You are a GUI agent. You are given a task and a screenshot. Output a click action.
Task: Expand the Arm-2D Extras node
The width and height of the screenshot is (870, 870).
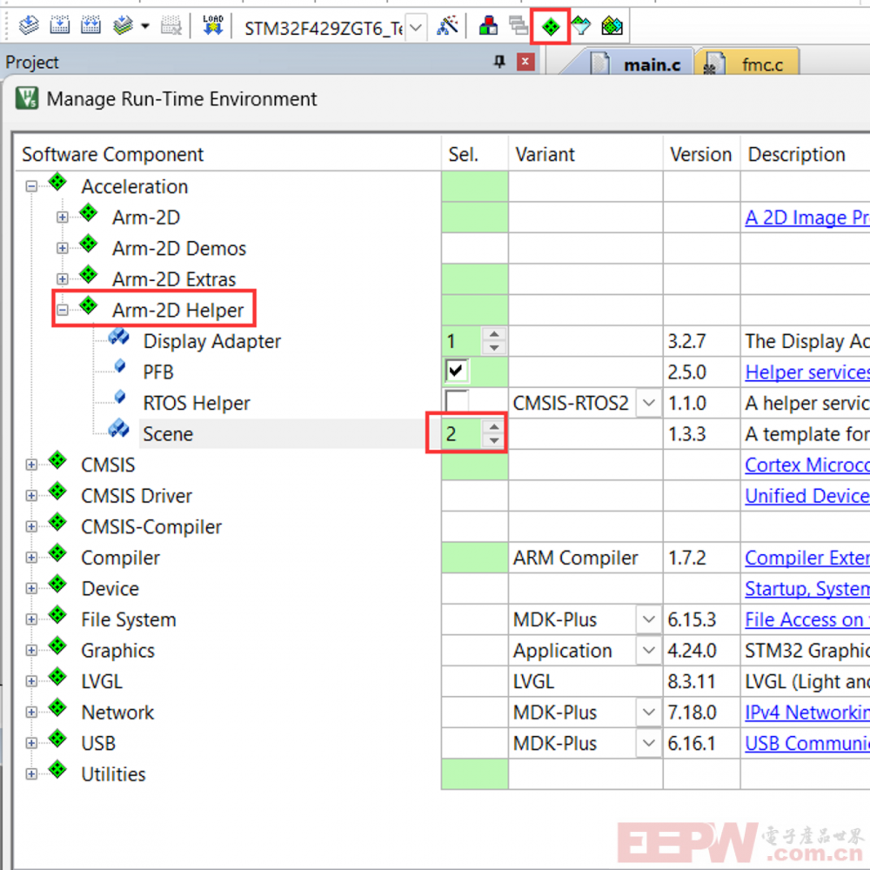[63, 279]
